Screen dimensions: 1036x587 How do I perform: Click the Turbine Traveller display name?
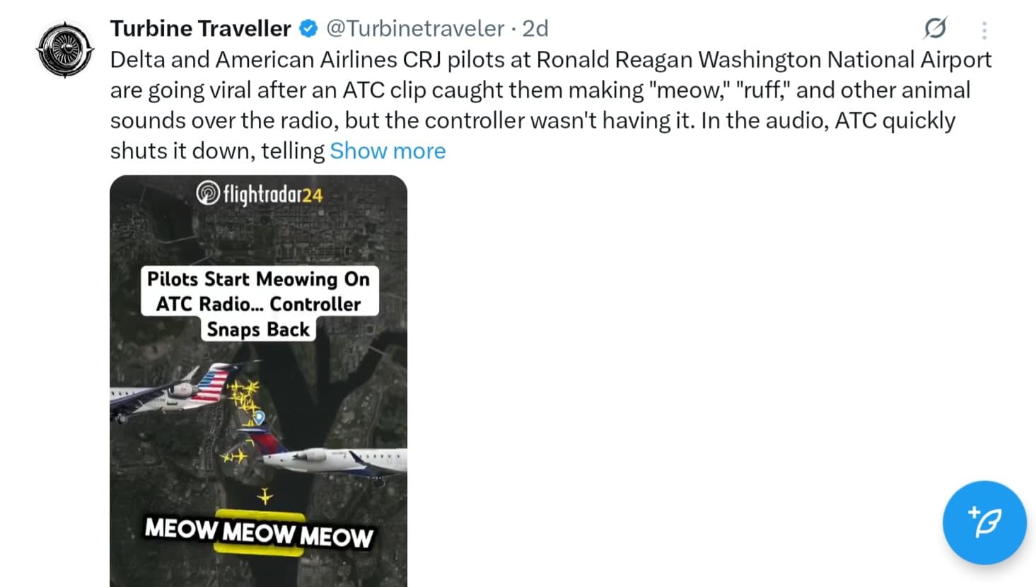pyautogui.click(x=200, y=28)
